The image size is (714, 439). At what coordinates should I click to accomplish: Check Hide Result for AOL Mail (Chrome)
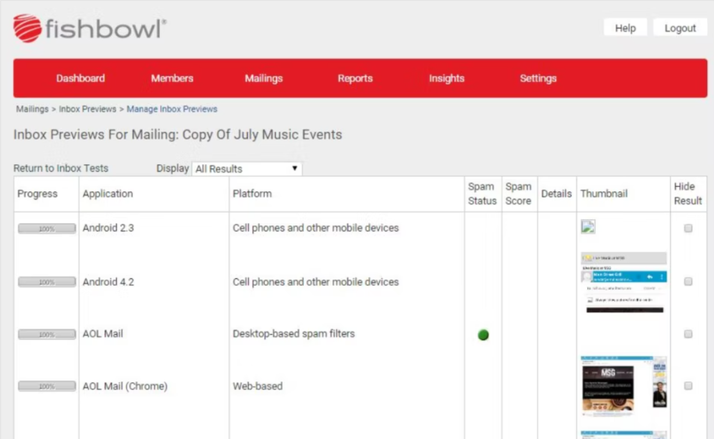pos(688,385)
